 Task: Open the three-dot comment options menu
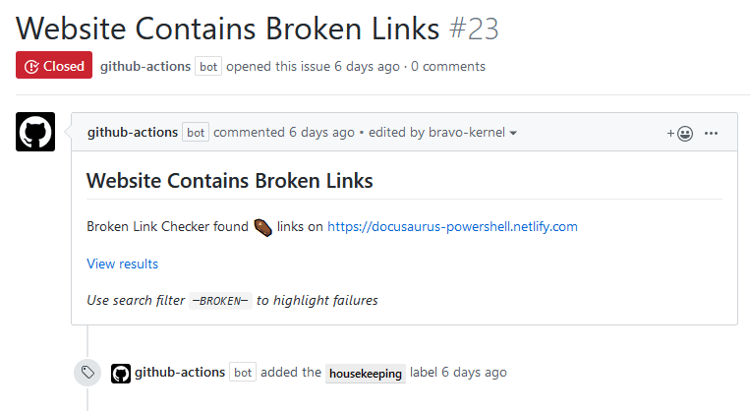click(x=713, y=133)
